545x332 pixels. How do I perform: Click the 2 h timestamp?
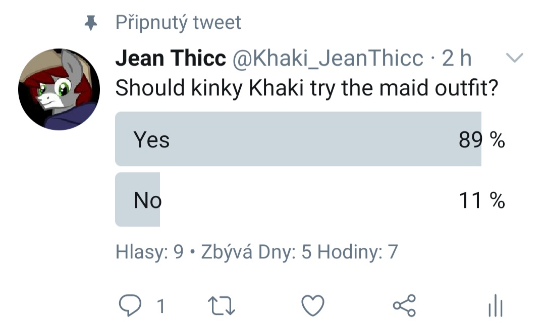click(x=456, y=58)
